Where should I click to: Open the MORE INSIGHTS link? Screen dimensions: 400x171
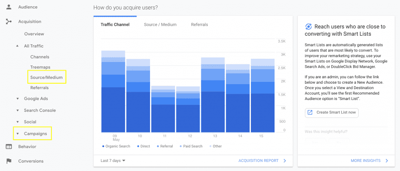pos(365,161)
